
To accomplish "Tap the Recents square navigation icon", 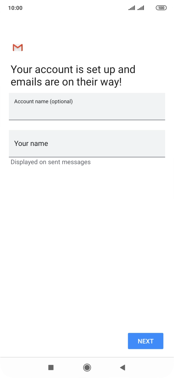I will pyautogui.click(x=51, y=368).
